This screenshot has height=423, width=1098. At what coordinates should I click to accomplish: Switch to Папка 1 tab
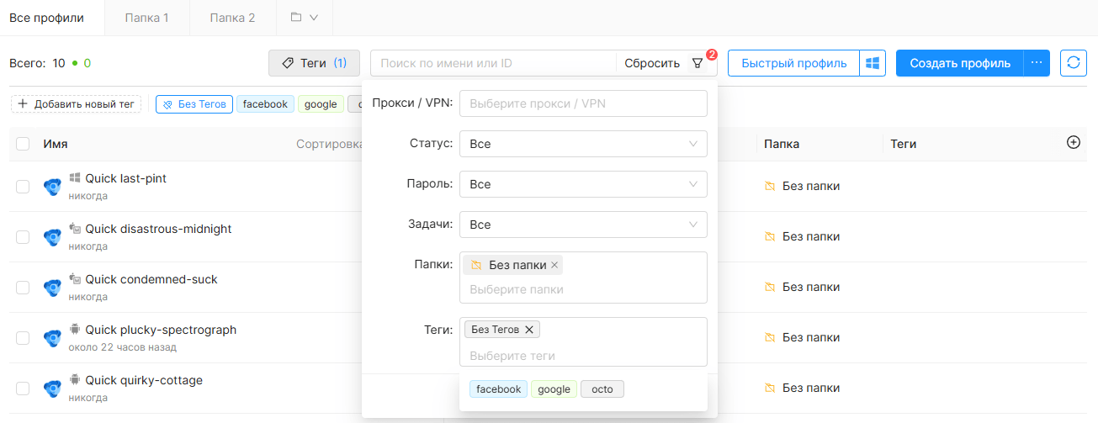147,18
